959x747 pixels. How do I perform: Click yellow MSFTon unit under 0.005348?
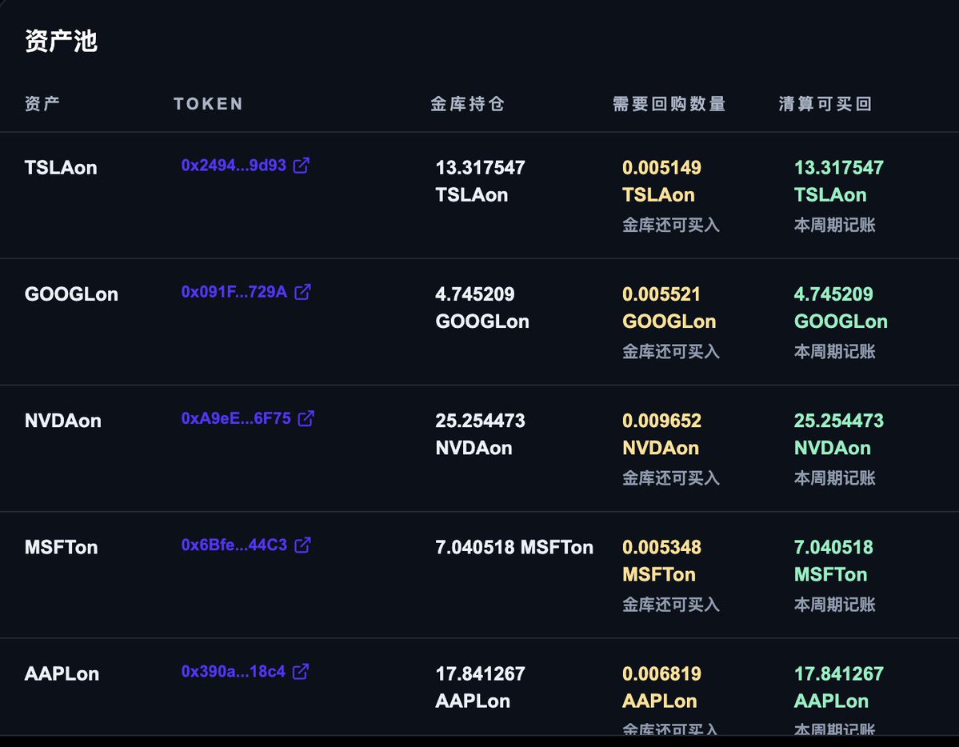tap(659, 575)
